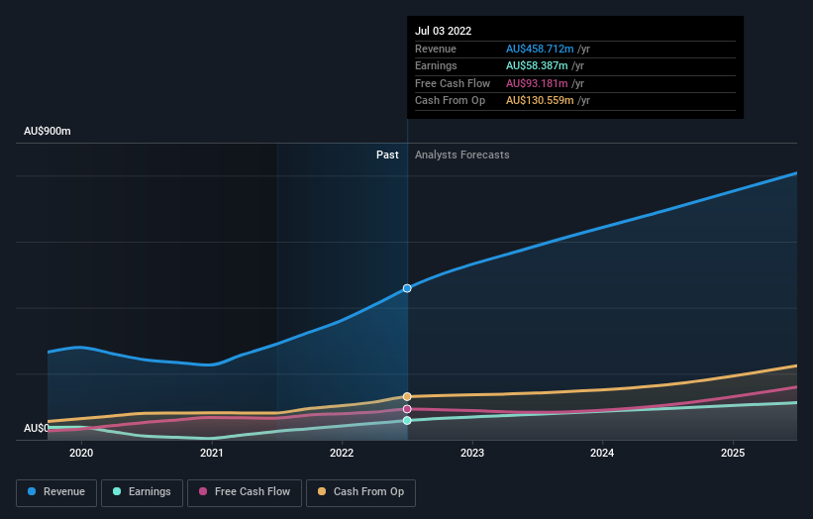The width and height of the screenshot is (813, 519).
Task: Click the AU$93.181m free cash flow value
Action: [537, 83]
